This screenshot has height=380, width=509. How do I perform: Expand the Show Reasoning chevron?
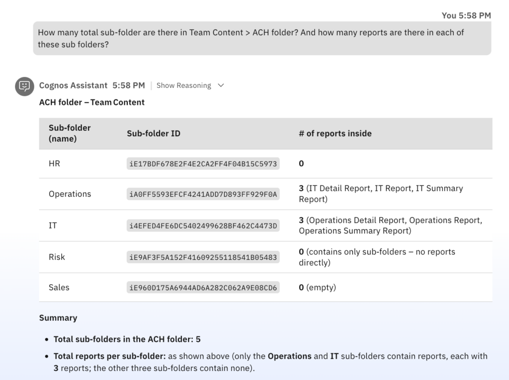[221, 85]
